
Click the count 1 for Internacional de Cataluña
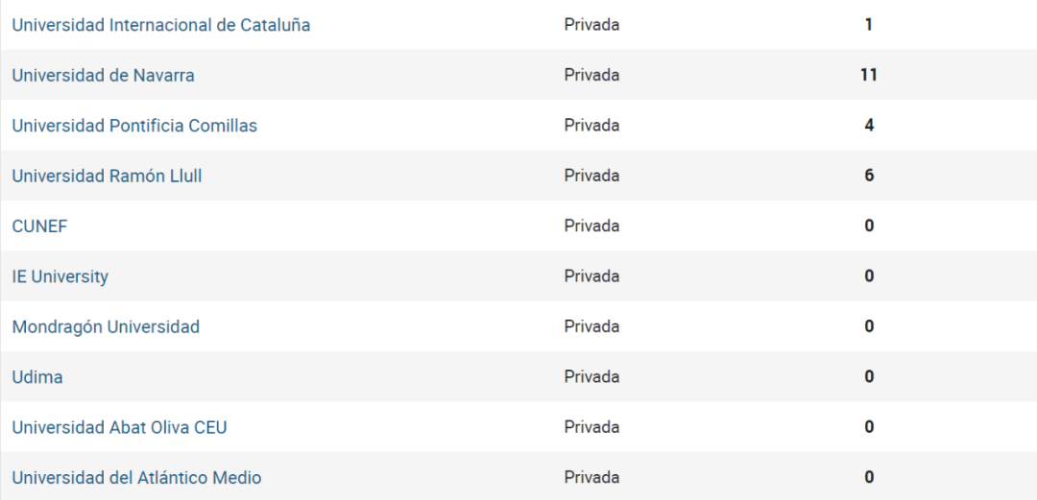[869, 25]
